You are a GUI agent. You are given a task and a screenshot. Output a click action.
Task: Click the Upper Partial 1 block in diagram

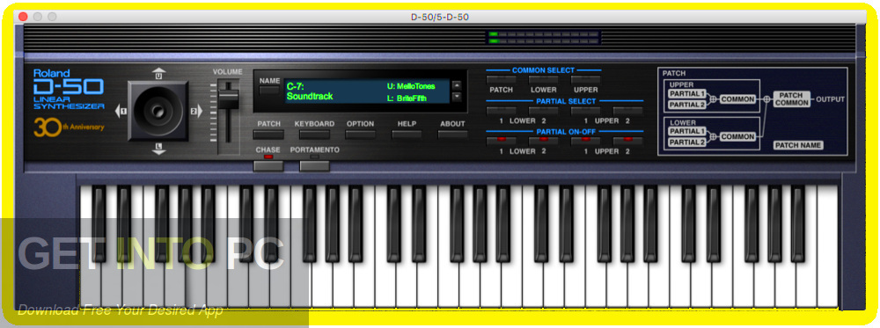click(687, 93)
